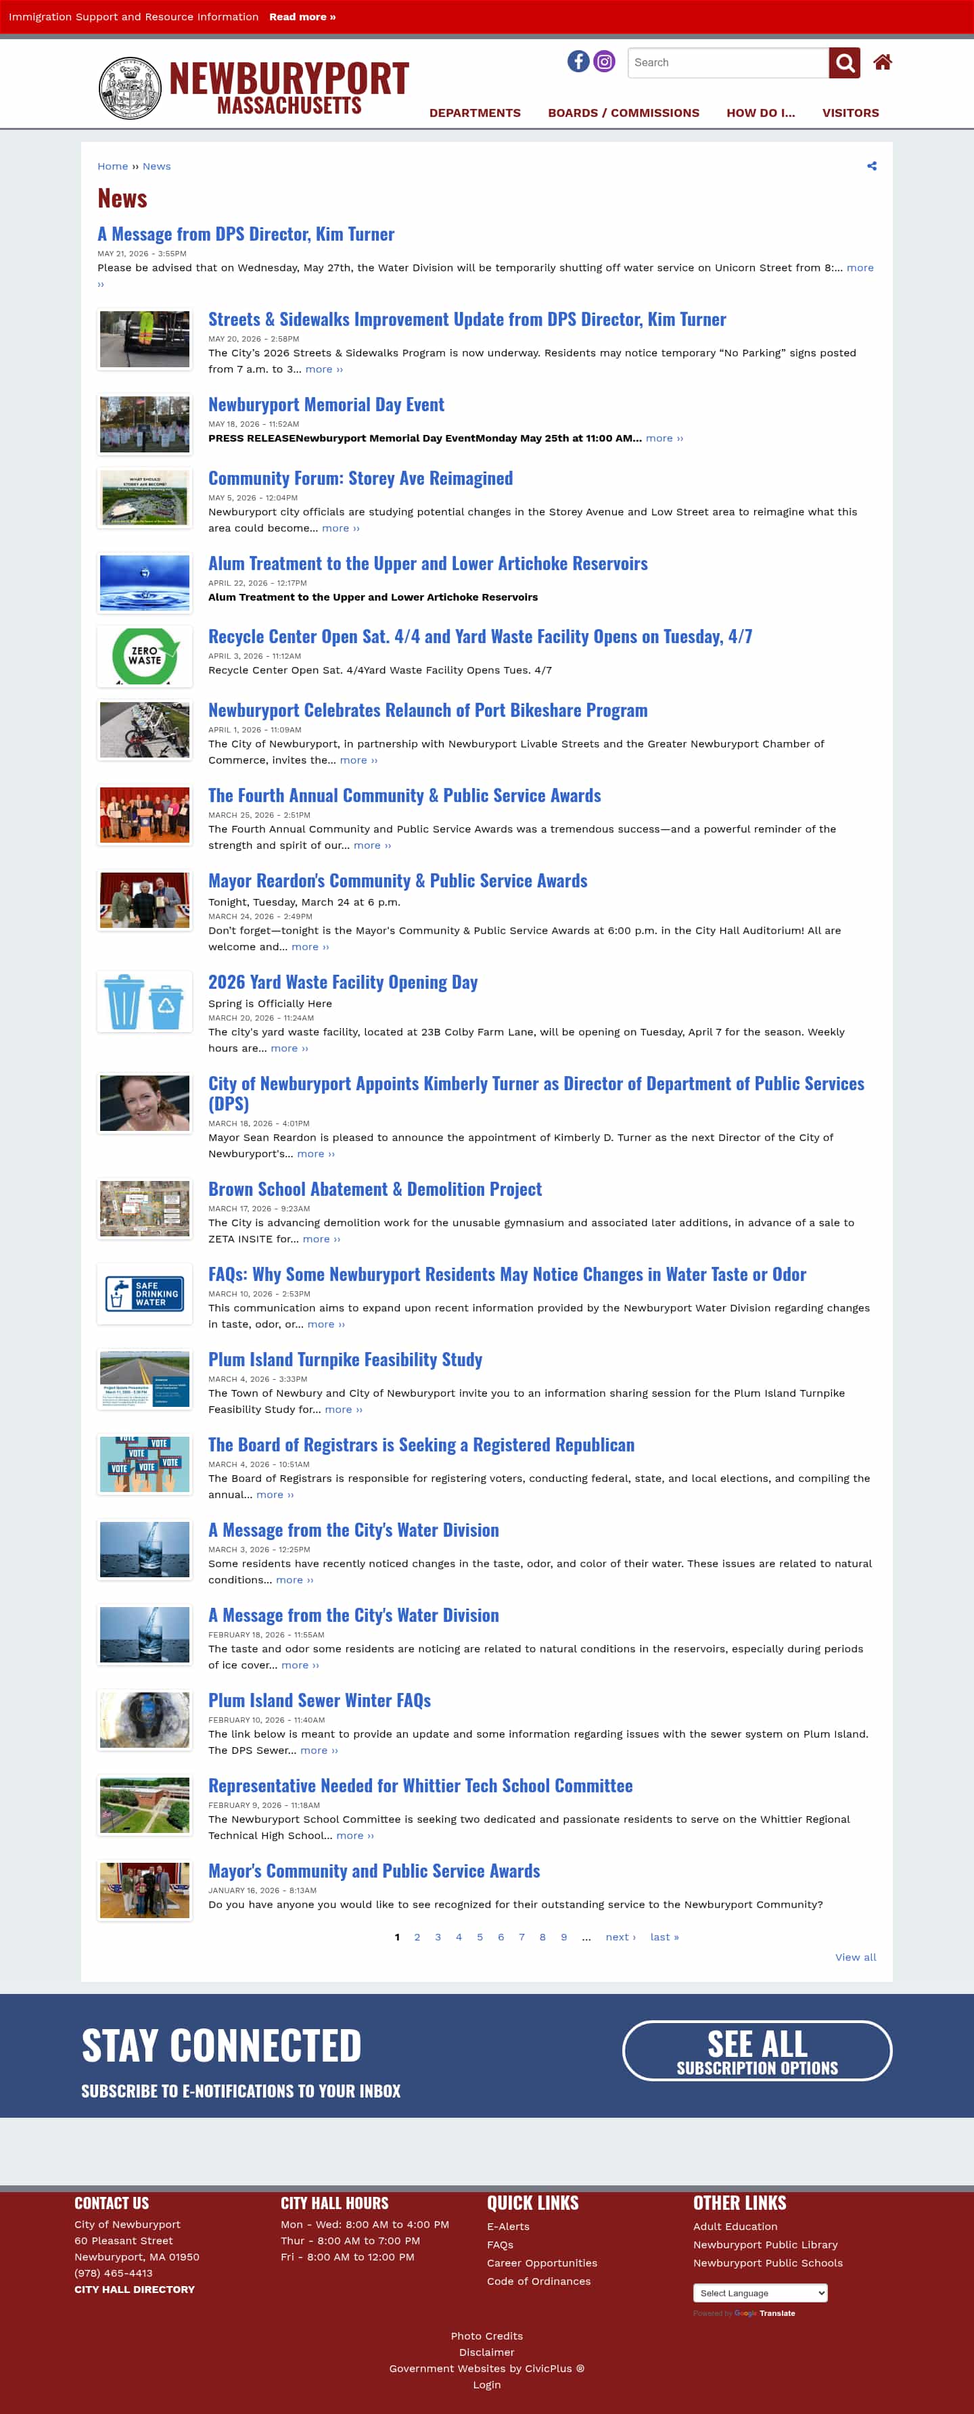
Task: Click the trash and recycle bins thumbnail
Action: click(144, 1002)
